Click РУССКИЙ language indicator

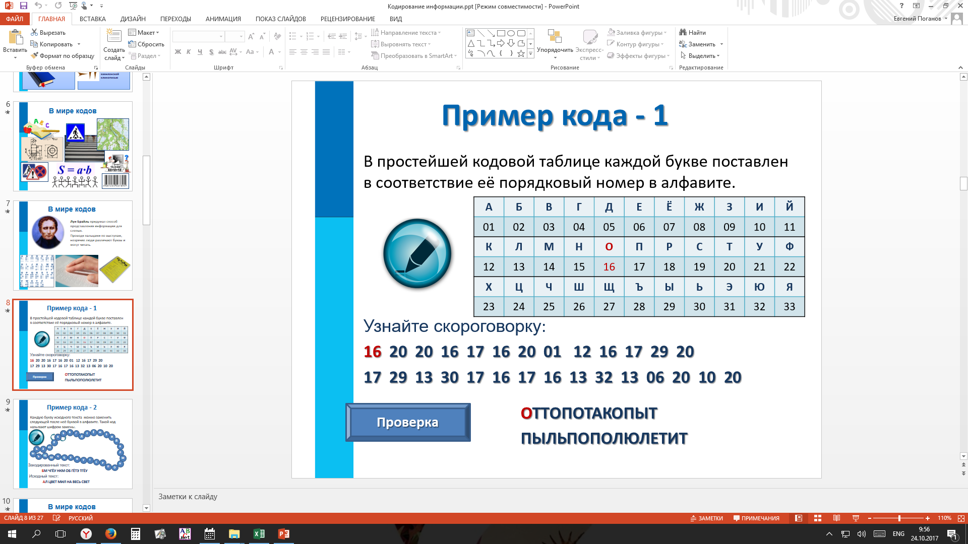81,518
